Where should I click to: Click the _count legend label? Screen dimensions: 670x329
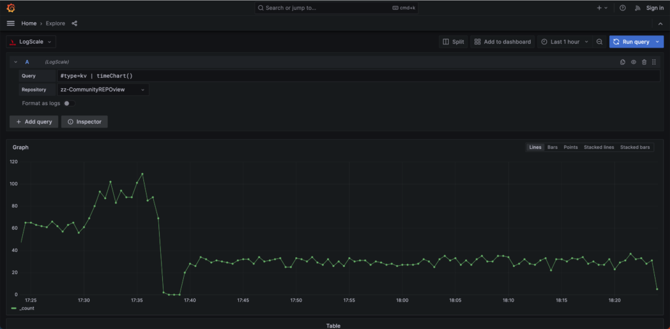[26, 308]
